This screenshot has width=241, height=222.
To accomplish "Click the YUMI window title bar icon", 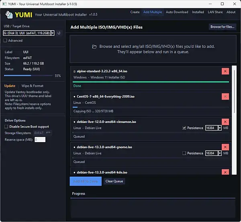I will click(x=4, y=4).
